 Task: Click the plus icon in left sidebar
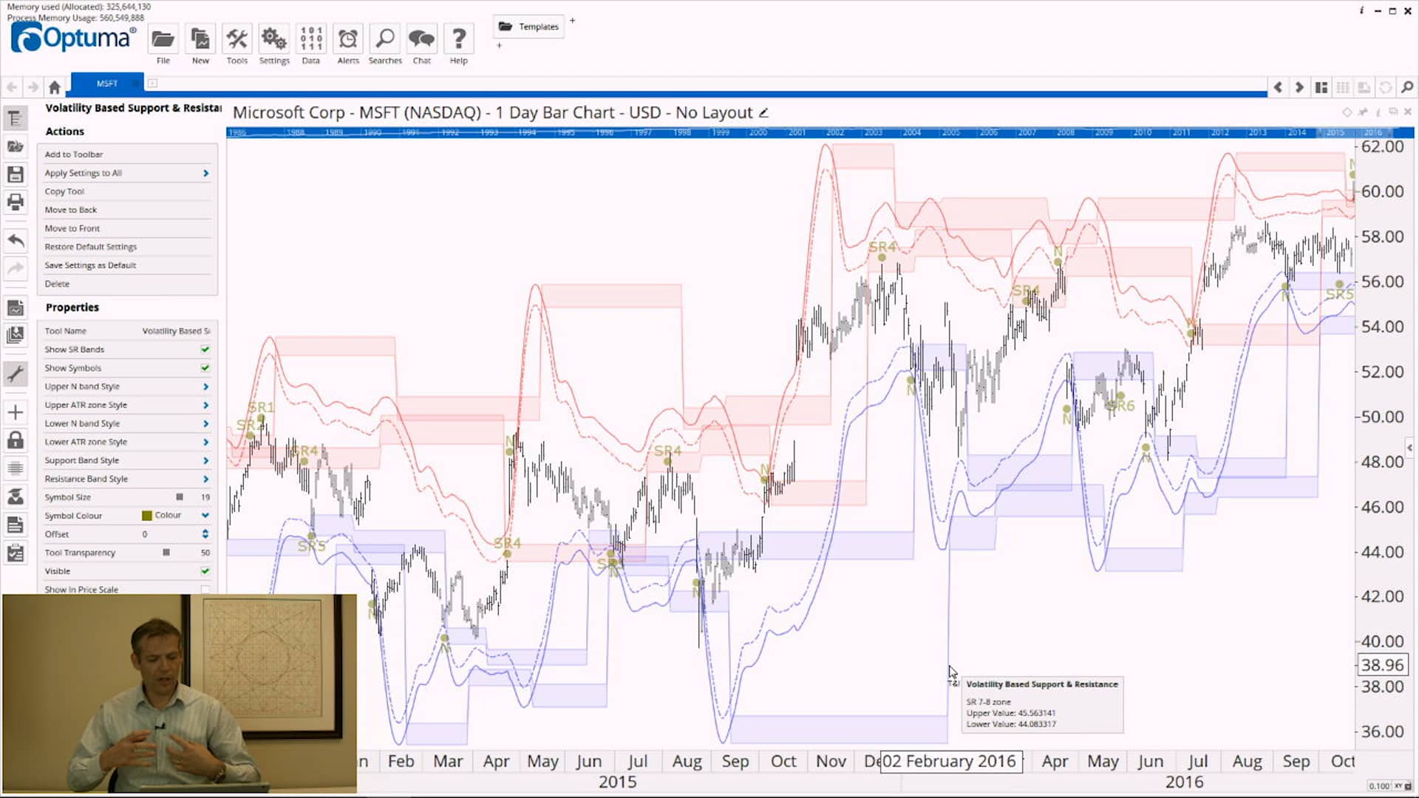pyautogui.click(x=16, y=412)
